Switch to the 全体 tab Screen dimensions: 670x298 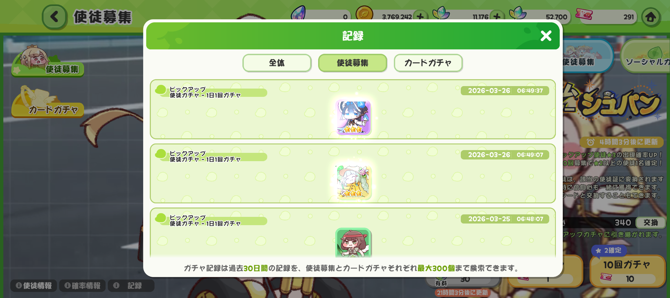pyautogui.click(x=277, y=63)
